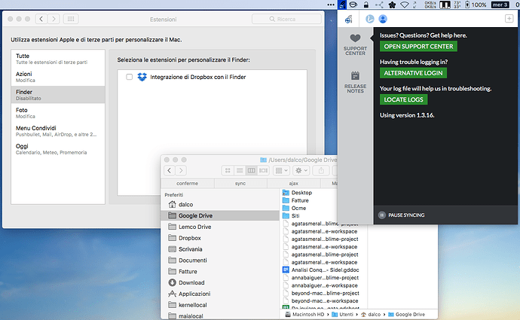
Task: Click Alternative Login button
Action: (413, 73)
